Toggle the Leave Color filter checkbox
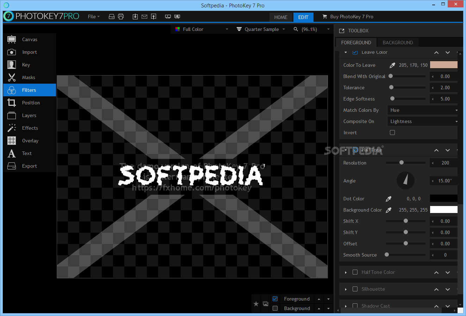 [355, 52]
